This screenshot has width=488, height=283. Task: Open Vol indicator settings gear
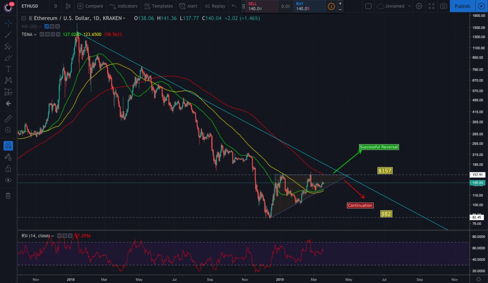(52, 26)
